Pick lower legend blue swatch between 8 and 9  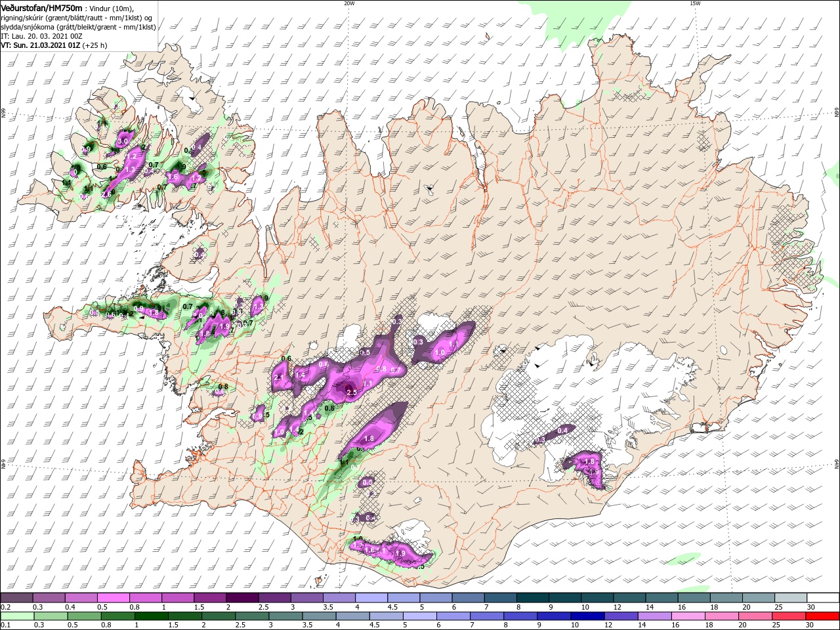pos(521,616)
